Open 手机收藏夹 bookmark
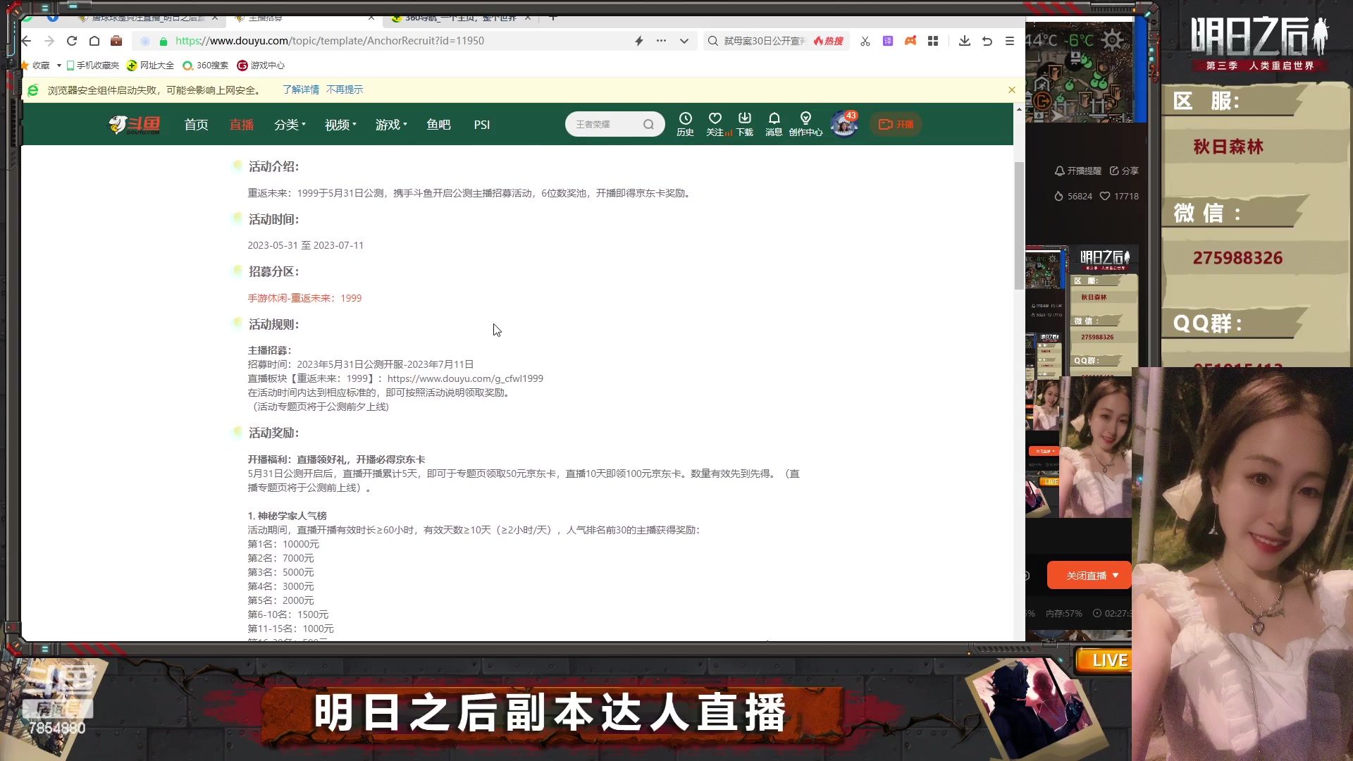Screen dimensions: 1353x761 pyautogui.click(x=93, y=66)
